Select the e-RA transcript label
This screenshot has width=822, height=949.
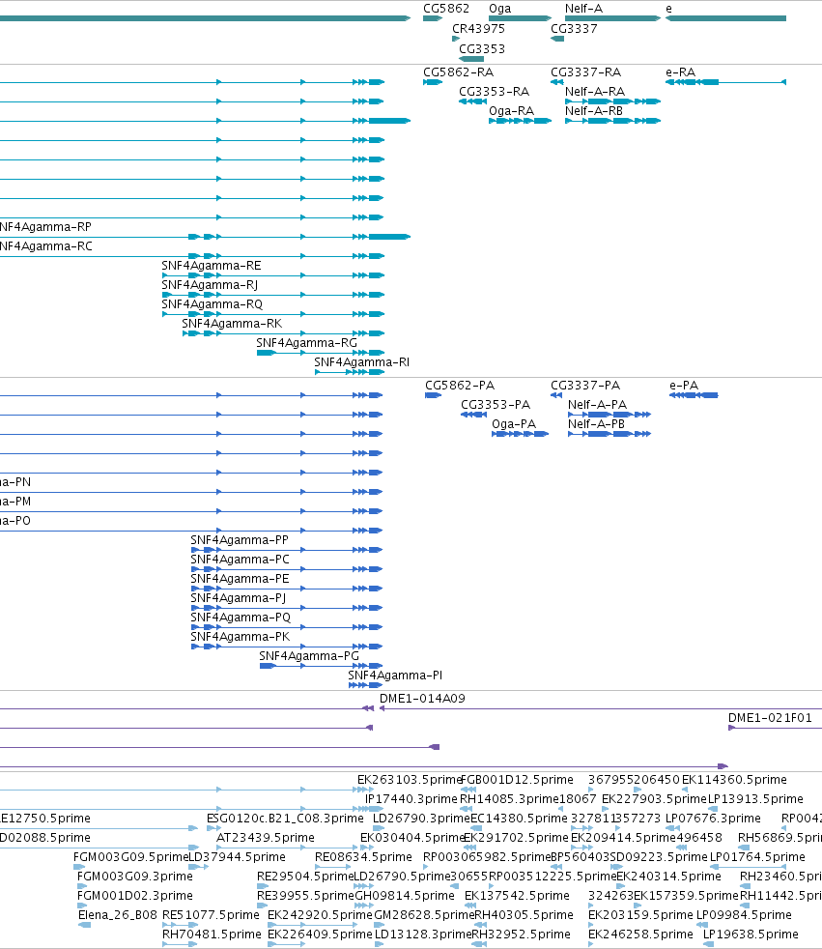coord(680,72)
